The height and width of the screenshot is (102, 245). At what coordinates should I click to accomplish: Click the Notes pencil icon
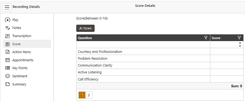click(7, 28)
